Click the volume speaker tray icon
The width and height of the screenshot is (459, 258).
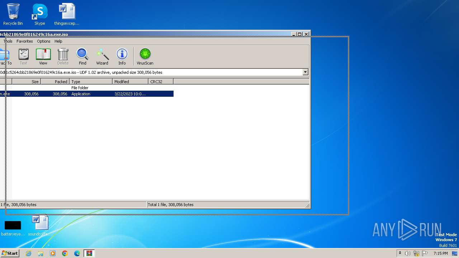408,253
